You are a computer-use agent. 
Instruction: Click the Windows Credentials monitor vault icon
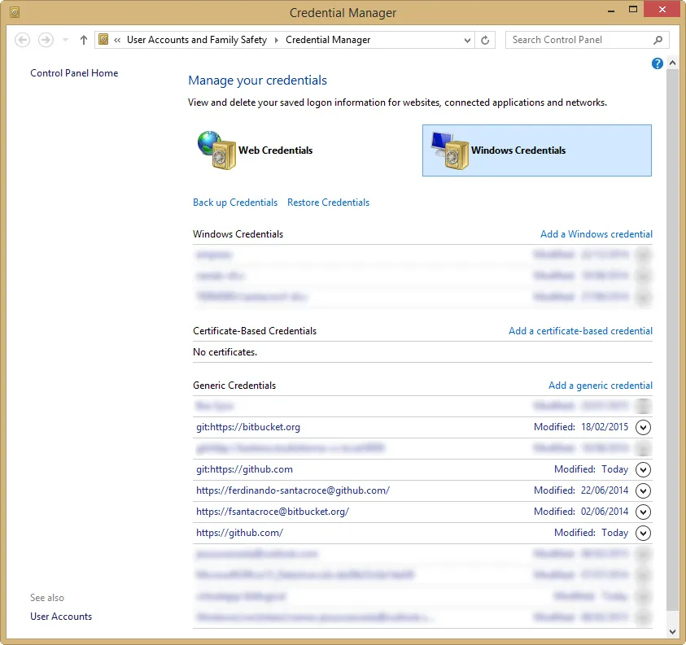pyautogui.click(x=450, y=150)
